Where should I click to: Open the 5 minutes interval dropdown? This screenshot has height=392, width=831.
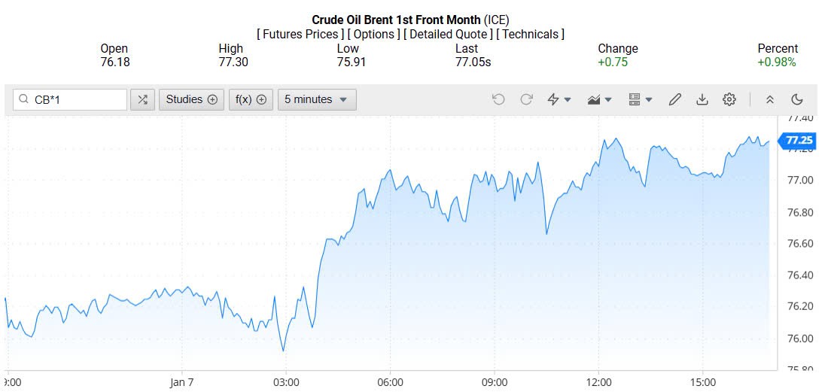click(317, 99)
